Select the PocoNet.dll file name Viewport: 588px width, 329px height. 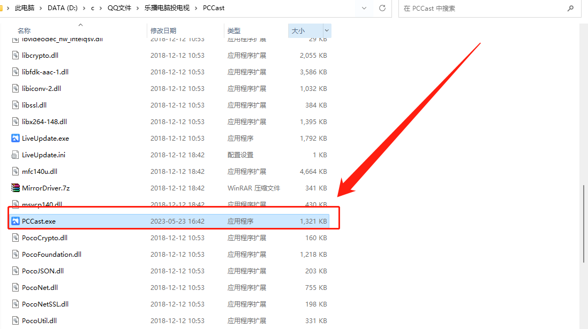coord(40,287)
